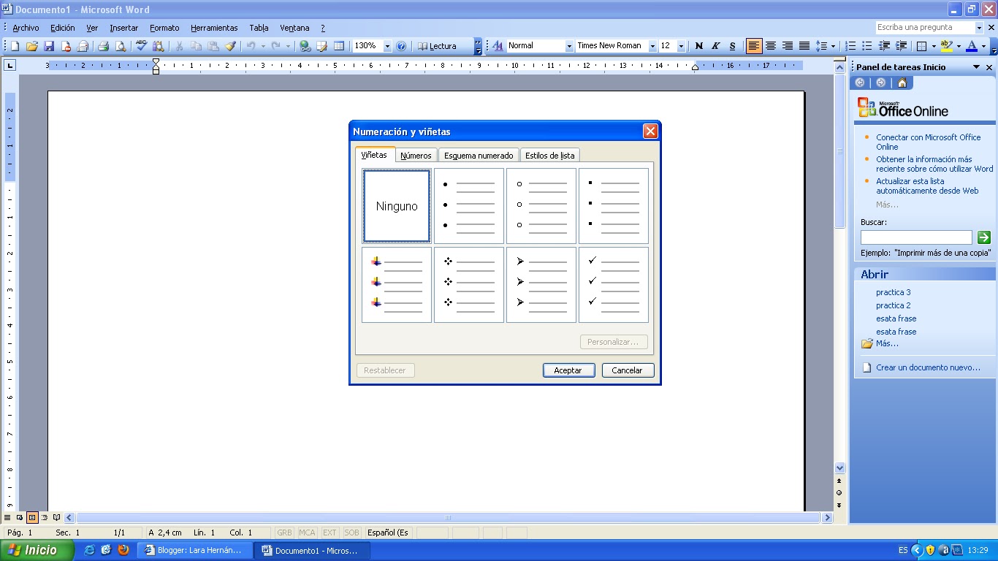Toggle GRB macro recording indicator
The height and width of the screenshot is (561, 998).
(284, 533)
